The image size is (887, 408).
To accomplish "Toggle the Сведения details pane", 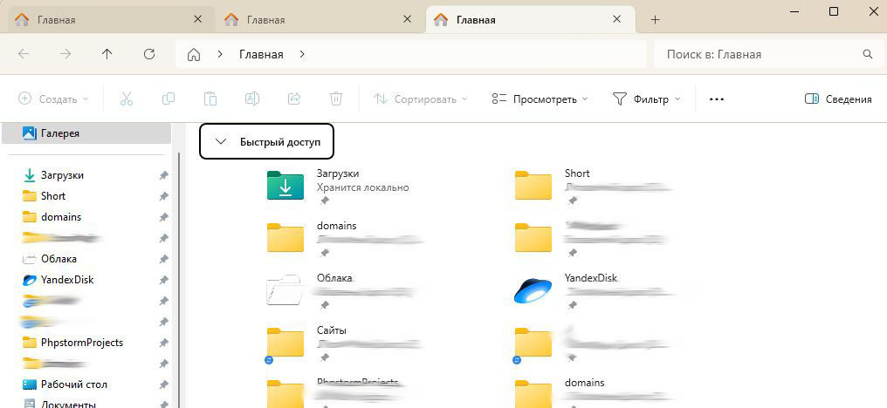I will 838,99.
